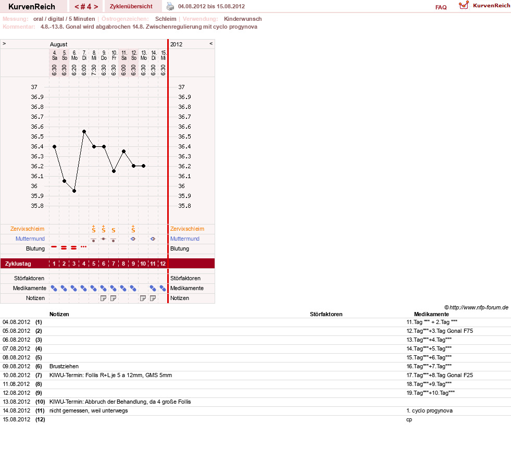Click the medication pill icon for day 6
This screenshot has width=511, height=449.
point(103,289)
